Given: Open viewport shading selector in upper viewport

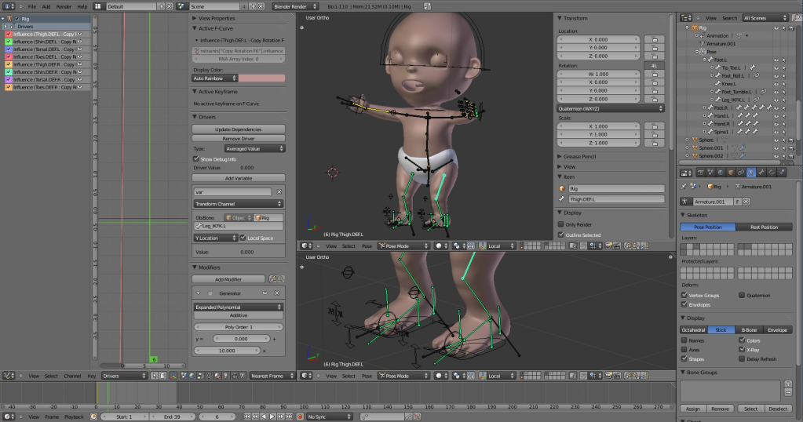Looking at the screenshot, I should tap(441, 246).
